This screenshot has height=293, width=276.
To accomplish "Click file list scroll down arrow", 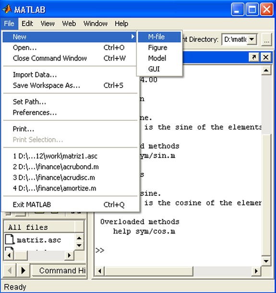I will [79, 245].
